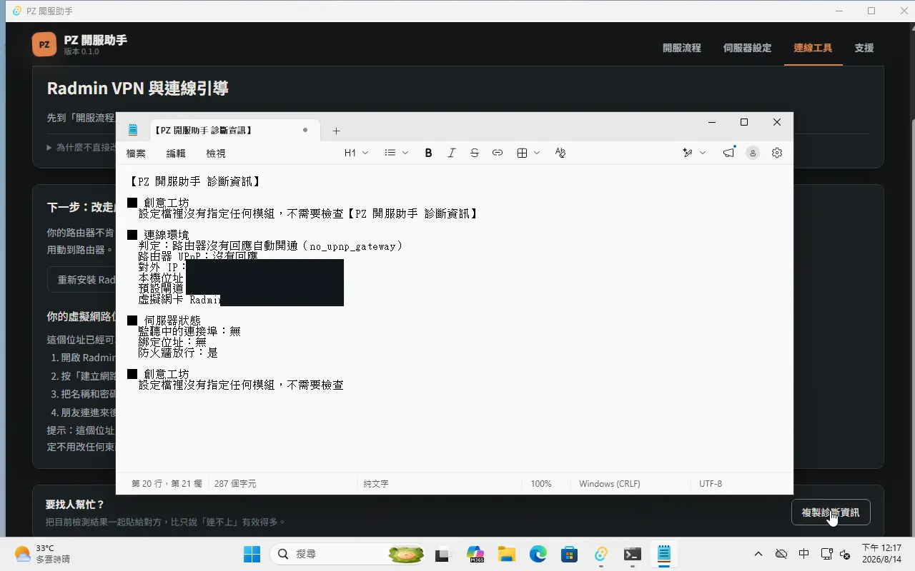Click the 監聽中的連接埠：無 line
The image size is (915, 571).
pos(189,331)
